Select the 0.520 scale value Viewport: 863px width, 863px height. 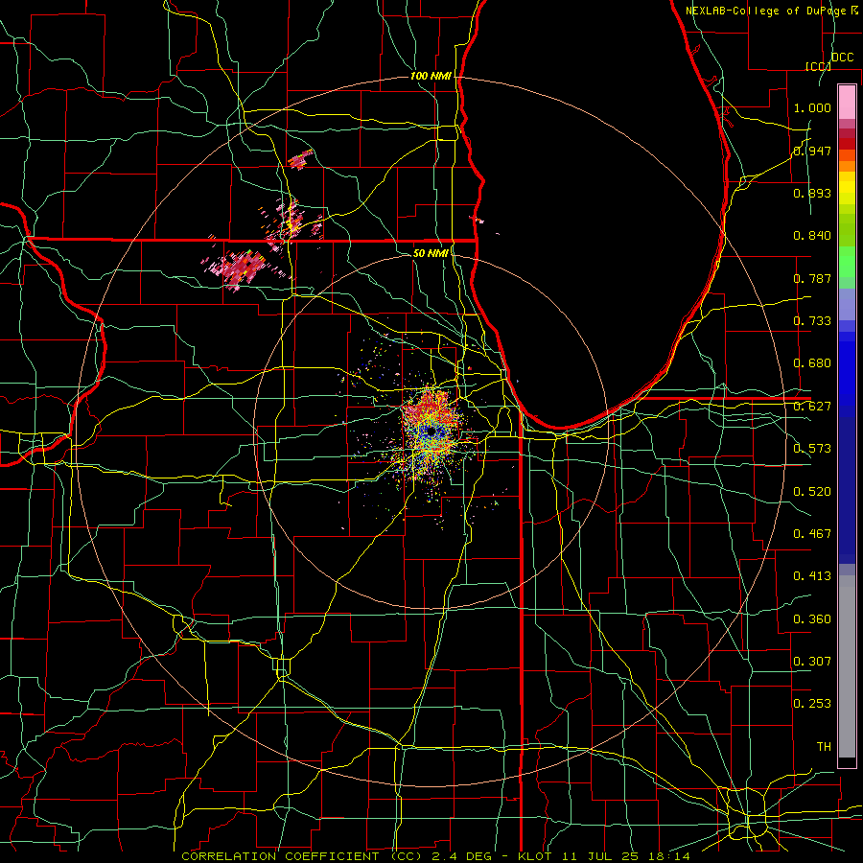pos(812,491)
